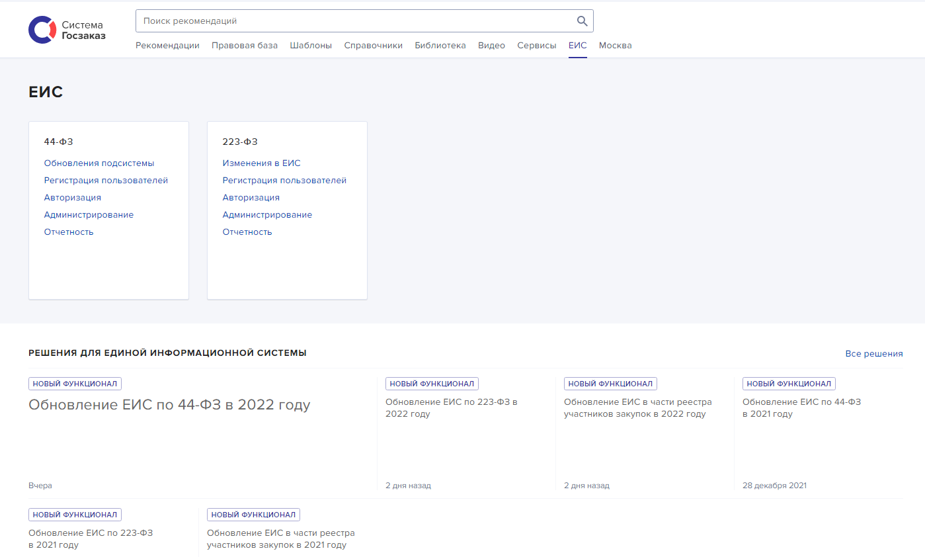Open the Москва menu item

(616, 46)
